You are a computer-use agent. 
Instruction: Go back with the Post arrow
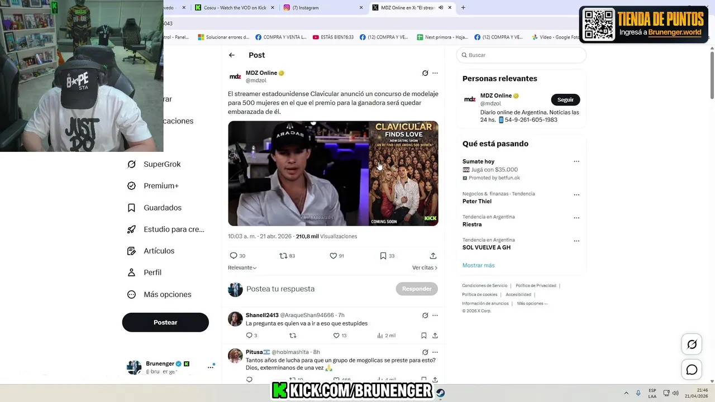pyautogui.click(x=232, y=55)
